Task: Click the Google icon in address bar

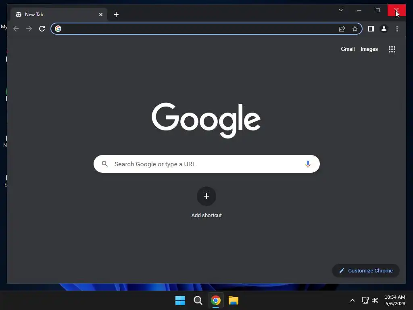Action: pyautogui.click(x=58, y=29)
